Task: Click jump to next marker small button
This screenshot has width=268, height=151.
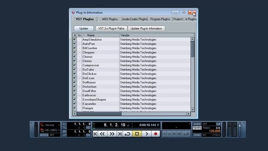Action: (179, 134)
